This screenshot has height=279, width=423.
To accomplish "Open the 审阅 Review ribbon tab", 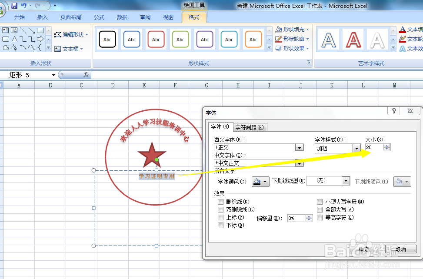I will pos(145,17).
